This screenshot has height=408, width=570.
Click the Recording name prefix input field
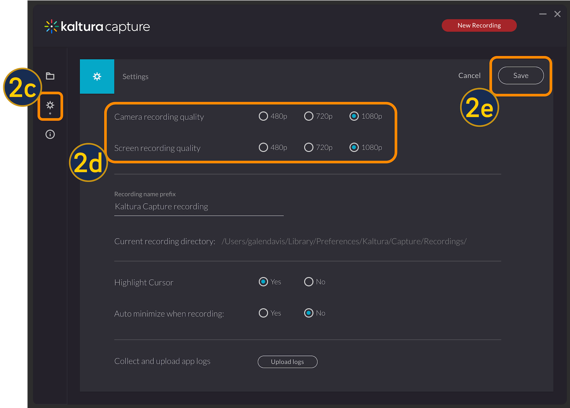click(x=199, y=207)
